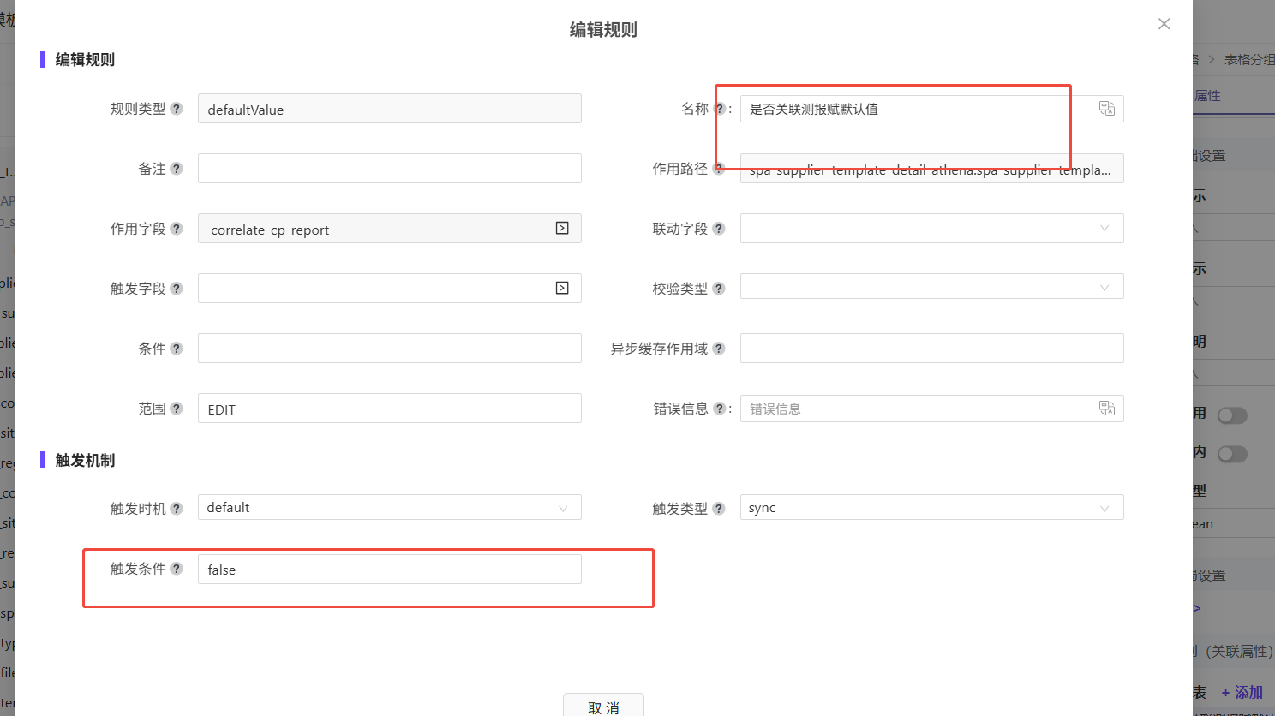
Task: Click the 触发条件 input containing false
Action: click(389, 570)
